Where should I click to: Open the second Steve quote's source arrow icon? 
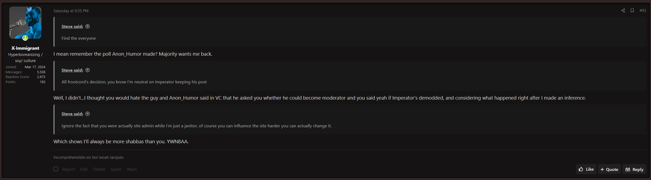point(87,70)
